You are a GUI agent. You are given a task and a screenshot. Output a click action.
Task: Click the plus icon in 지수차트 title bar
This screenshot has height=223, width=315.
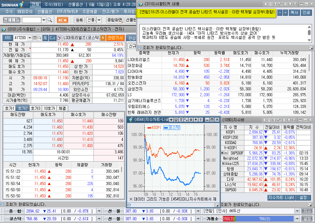(x=171, y=120)
